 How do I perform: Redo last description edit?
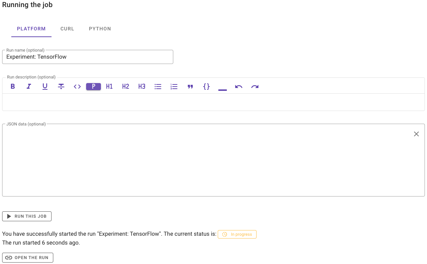pos(255,87)
